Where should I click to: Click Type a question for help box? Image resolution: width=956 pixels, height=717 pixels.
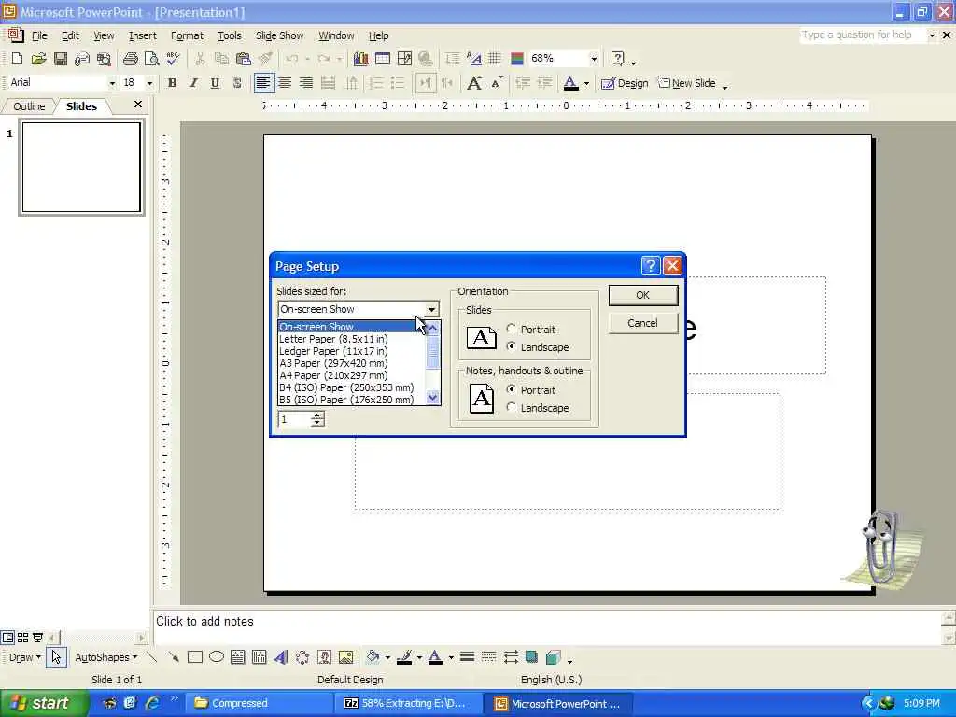[862, 35]
